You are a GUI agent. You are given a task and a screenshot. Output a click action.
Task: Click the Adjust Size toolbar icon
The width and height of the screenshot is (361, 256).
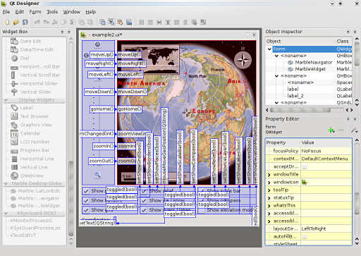click(x=203, y=23)
